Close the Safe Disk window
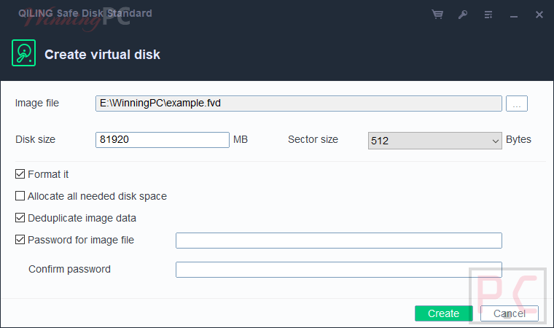Screen dimensions: 554x328 539,15
